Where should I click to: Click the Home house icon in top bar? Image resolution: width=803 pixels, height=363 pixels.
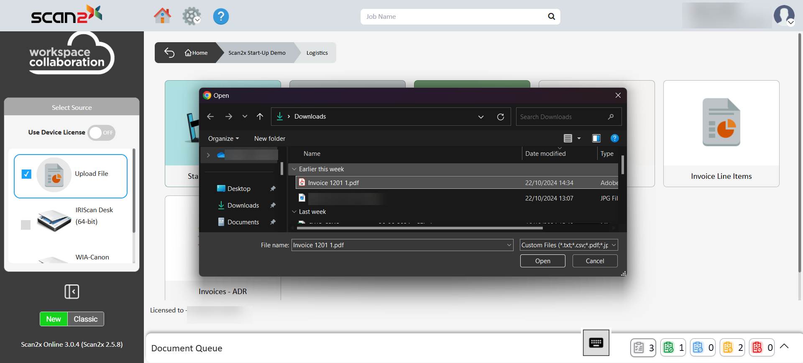point(162,16)
